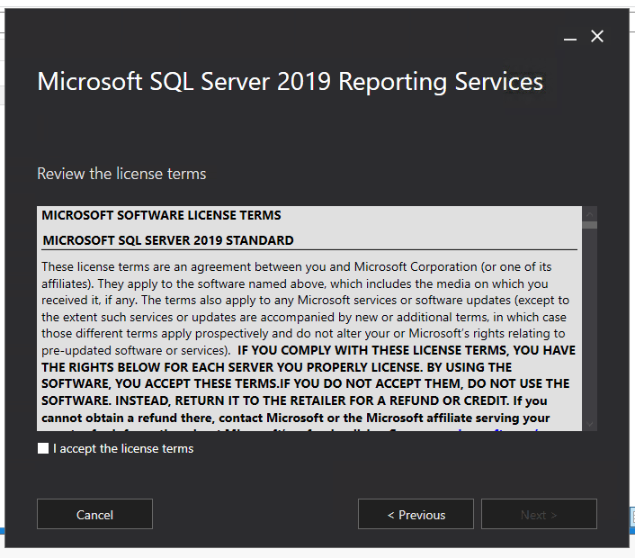Click the 'These license terms are an agreement' paragraph
Screen dimensions: 635x558
153,267
